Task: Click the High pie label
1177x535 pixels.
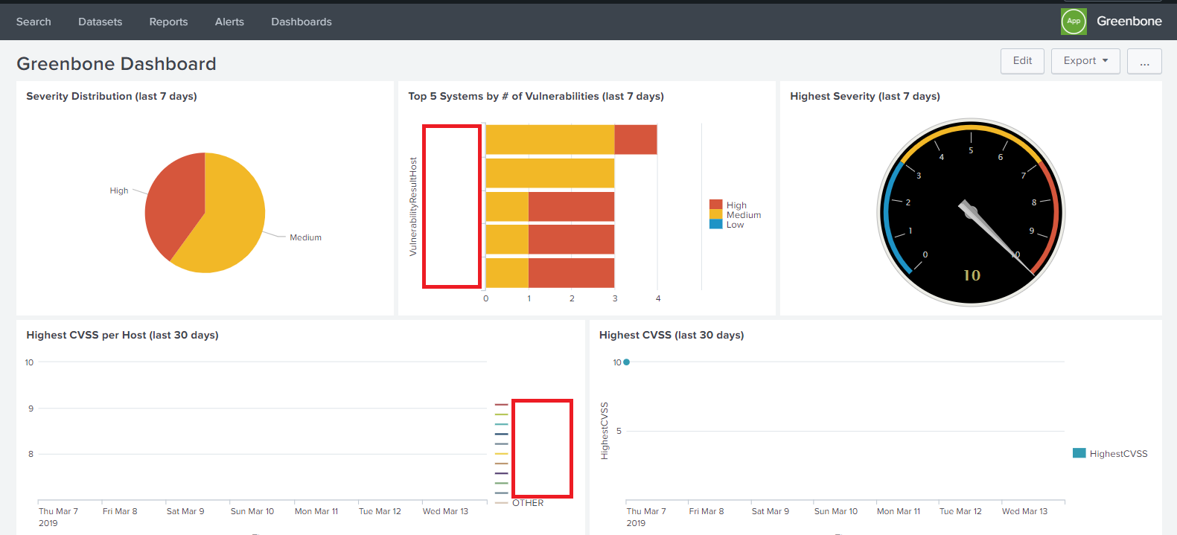Action: [x=119, y=190]
